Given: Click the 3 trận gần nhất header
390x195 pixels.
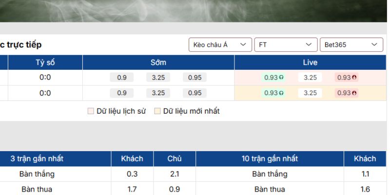Looking at the screenshot, I should [37, 159].
